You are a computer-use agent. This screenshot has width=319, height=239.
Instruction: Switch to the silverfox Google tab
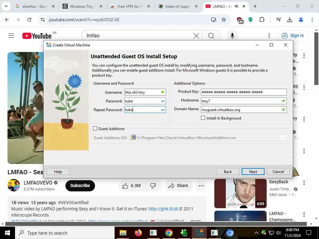click(35, 6)
